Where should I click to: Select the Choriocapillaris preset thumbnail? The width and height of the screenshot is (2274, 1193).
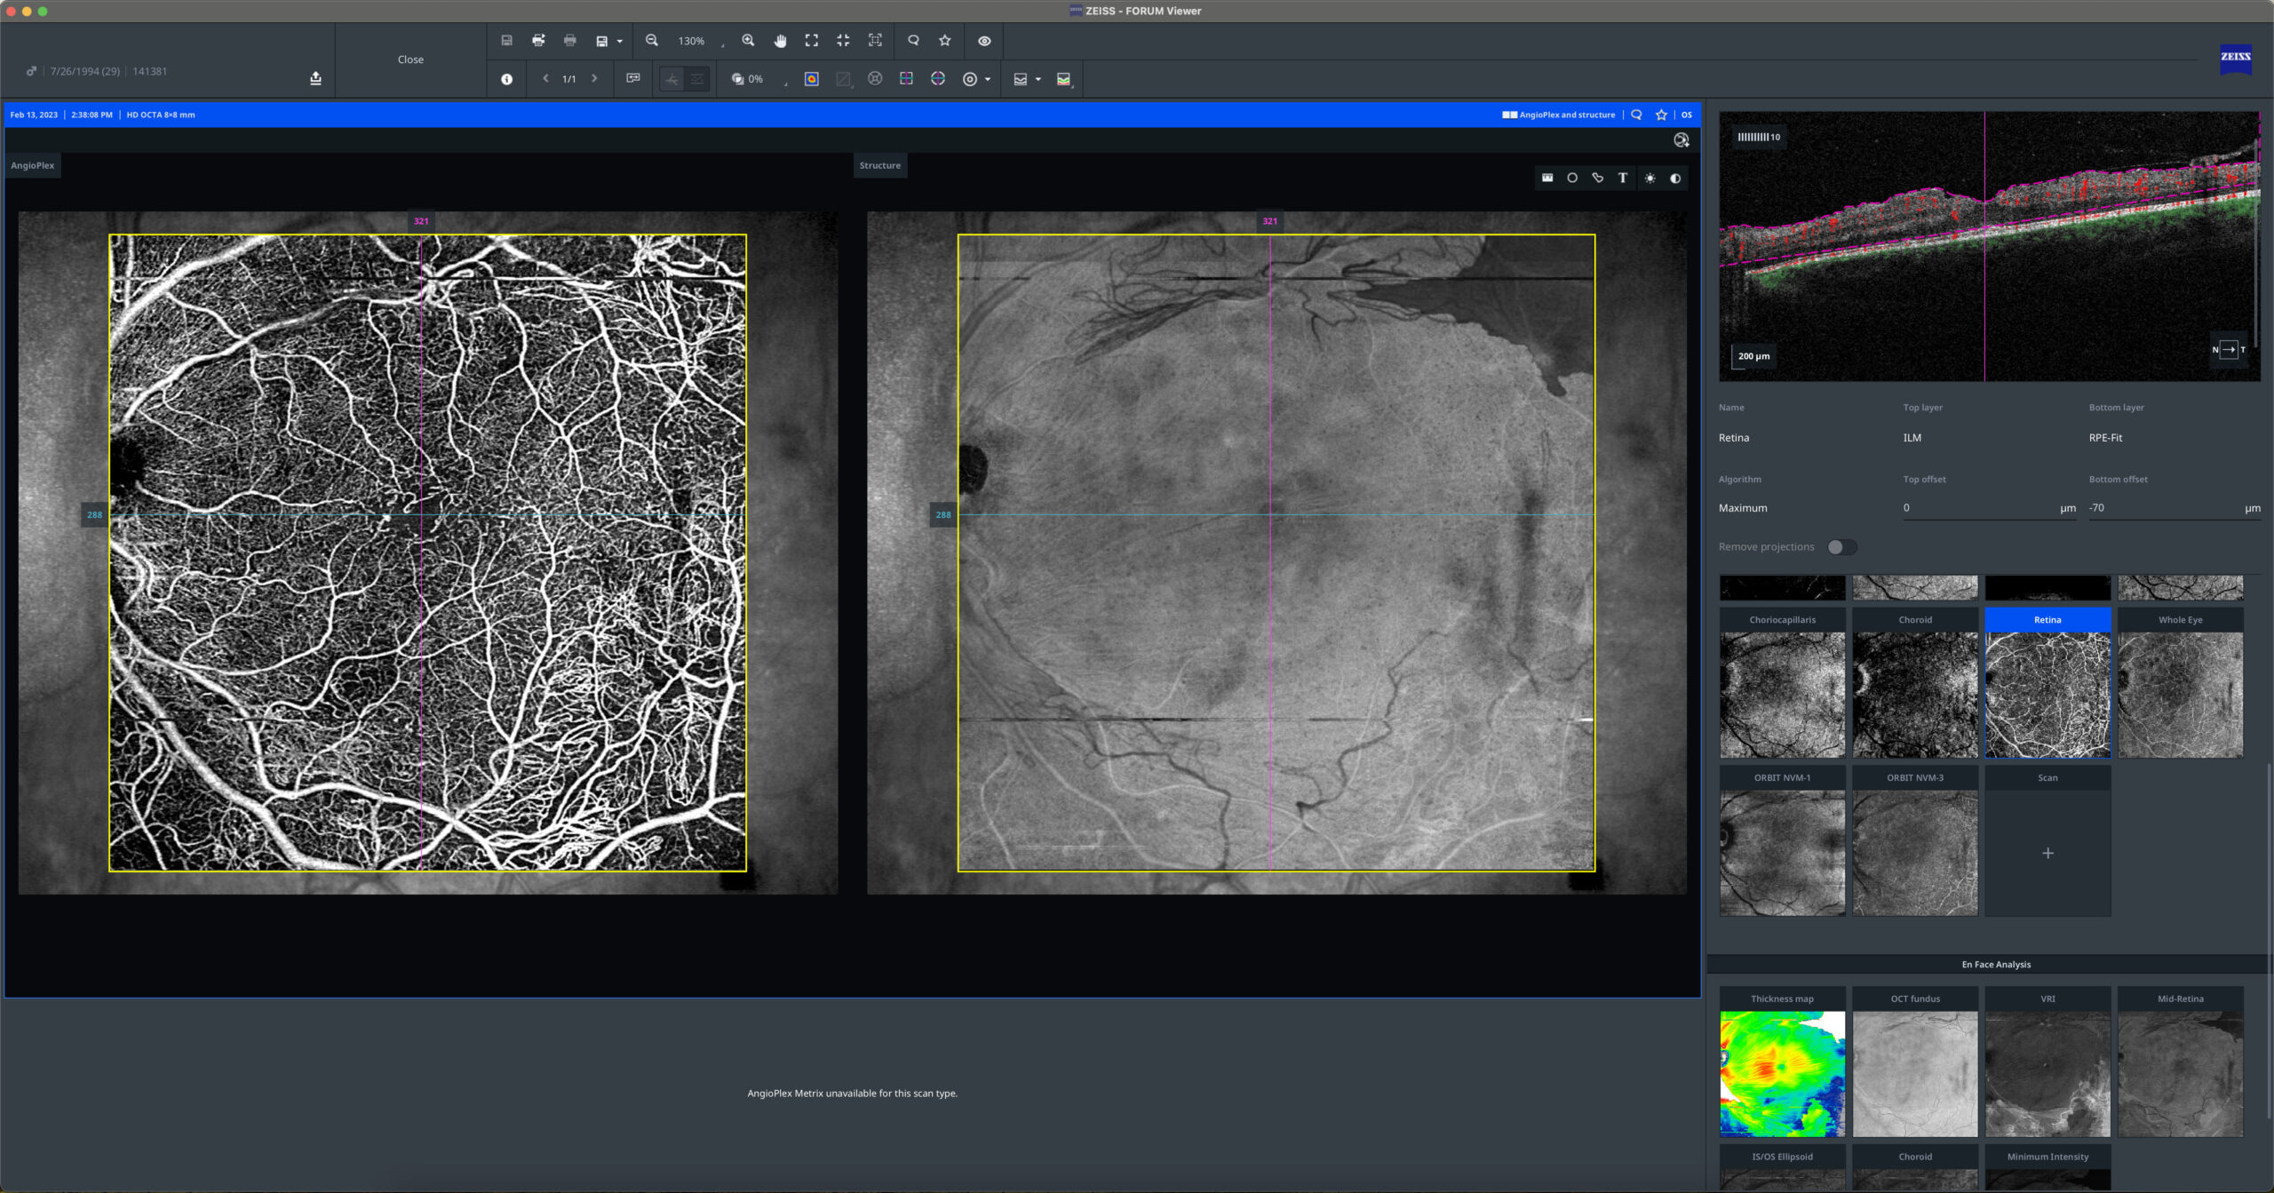pyautogui.click(x=1782, y=682)
